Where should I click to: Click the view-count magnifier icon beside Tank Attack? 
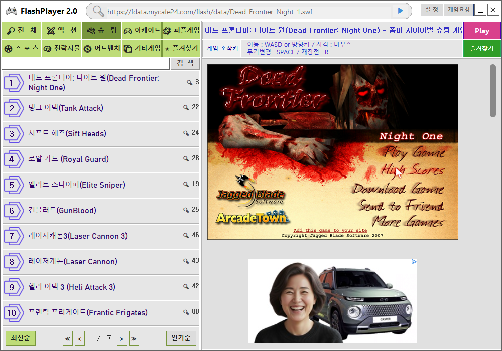(186, 107)
